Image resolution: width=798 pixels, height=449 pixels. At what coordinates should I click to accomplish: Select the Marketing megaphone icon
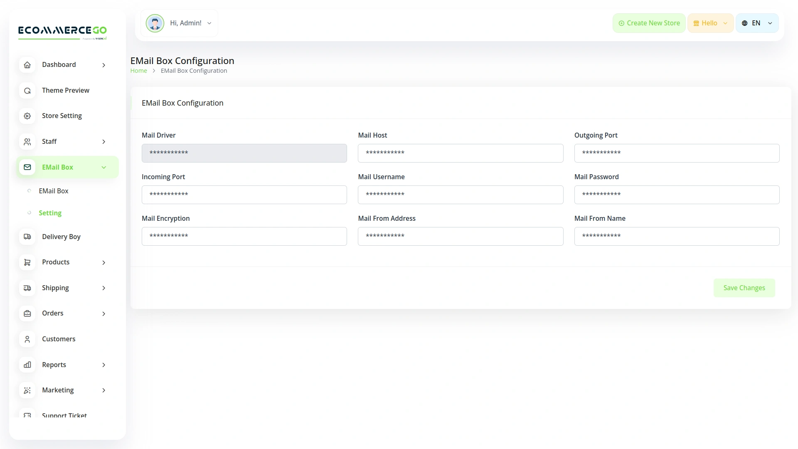pos(27,390)
